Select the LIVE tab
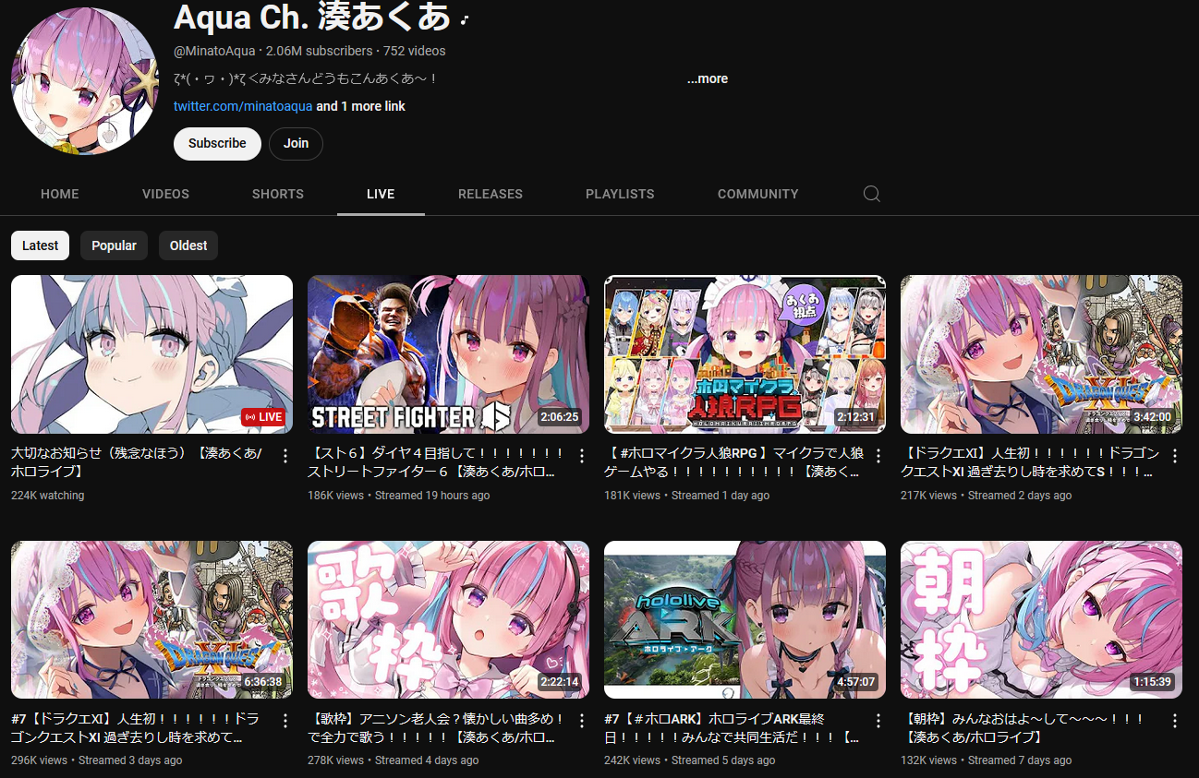The height and width of the screenshot is (778, 1199). coord(381,194)
